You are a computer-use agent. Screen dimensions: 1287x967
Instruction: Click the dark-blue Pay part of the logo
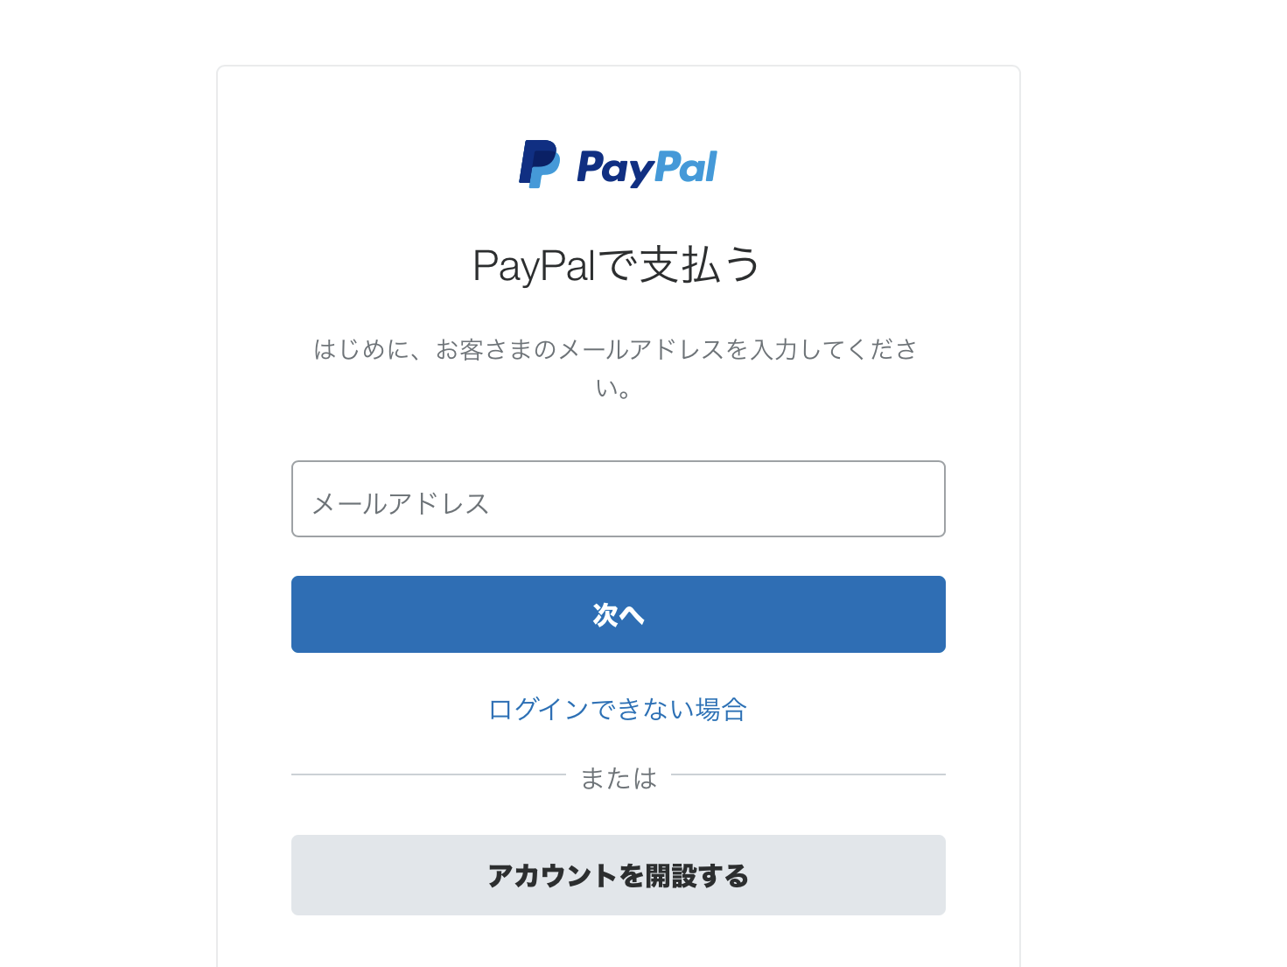(x=613, y=167)
